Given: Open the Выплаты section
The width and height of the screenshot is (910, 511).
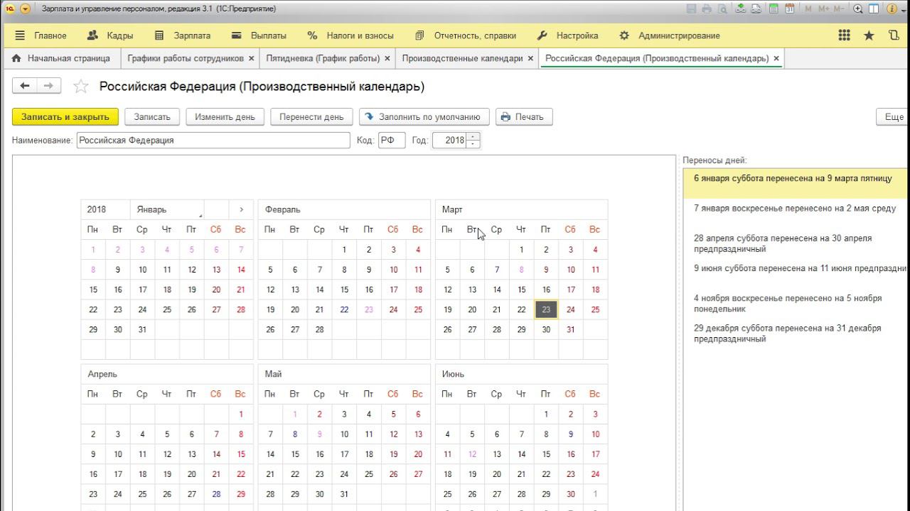Looking at the screenshot, I should coord(259,35).
